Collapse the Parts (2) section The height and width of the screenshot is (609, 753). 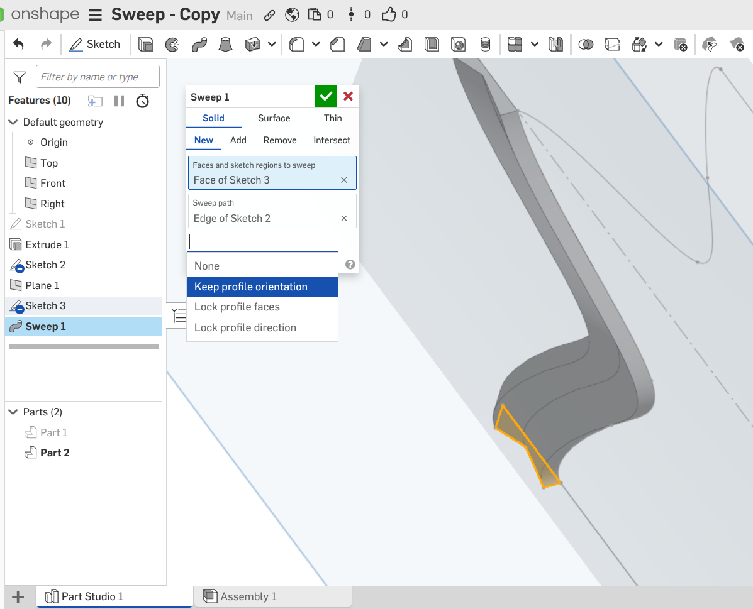[13, 412]
